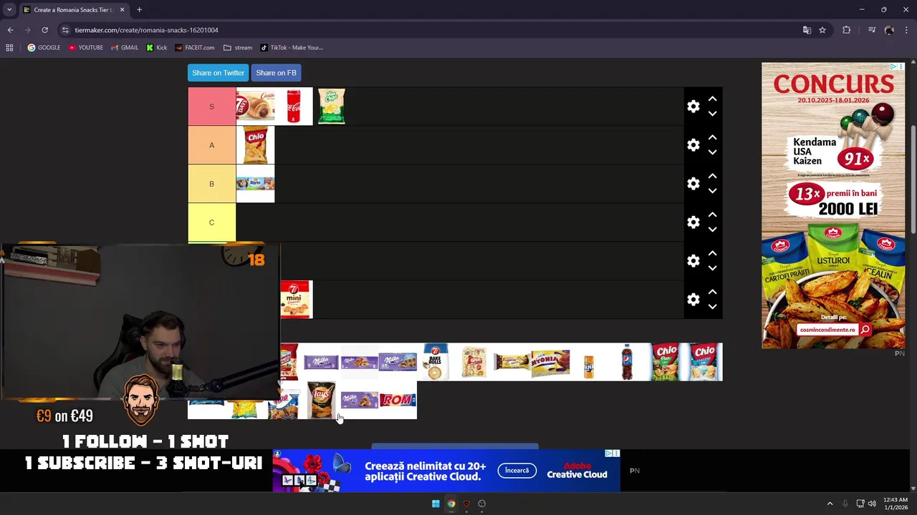Open the volume control in system tray

pyautogui.click(x=872, y=504)
